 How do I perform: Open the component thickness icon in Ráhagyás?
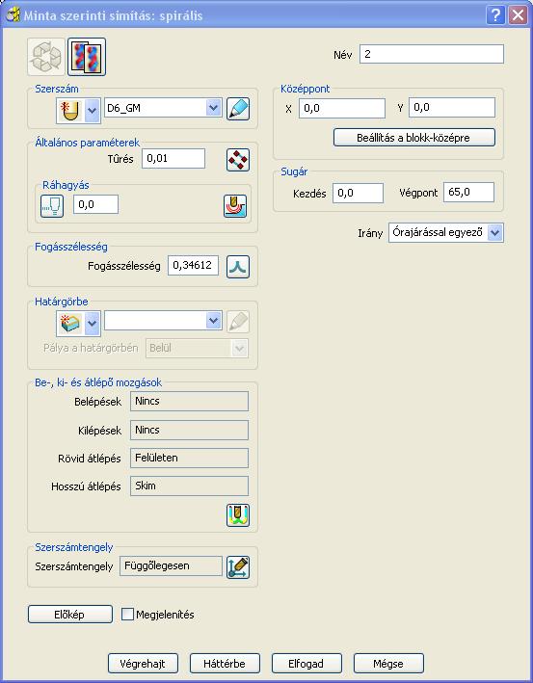pos(235,205)
